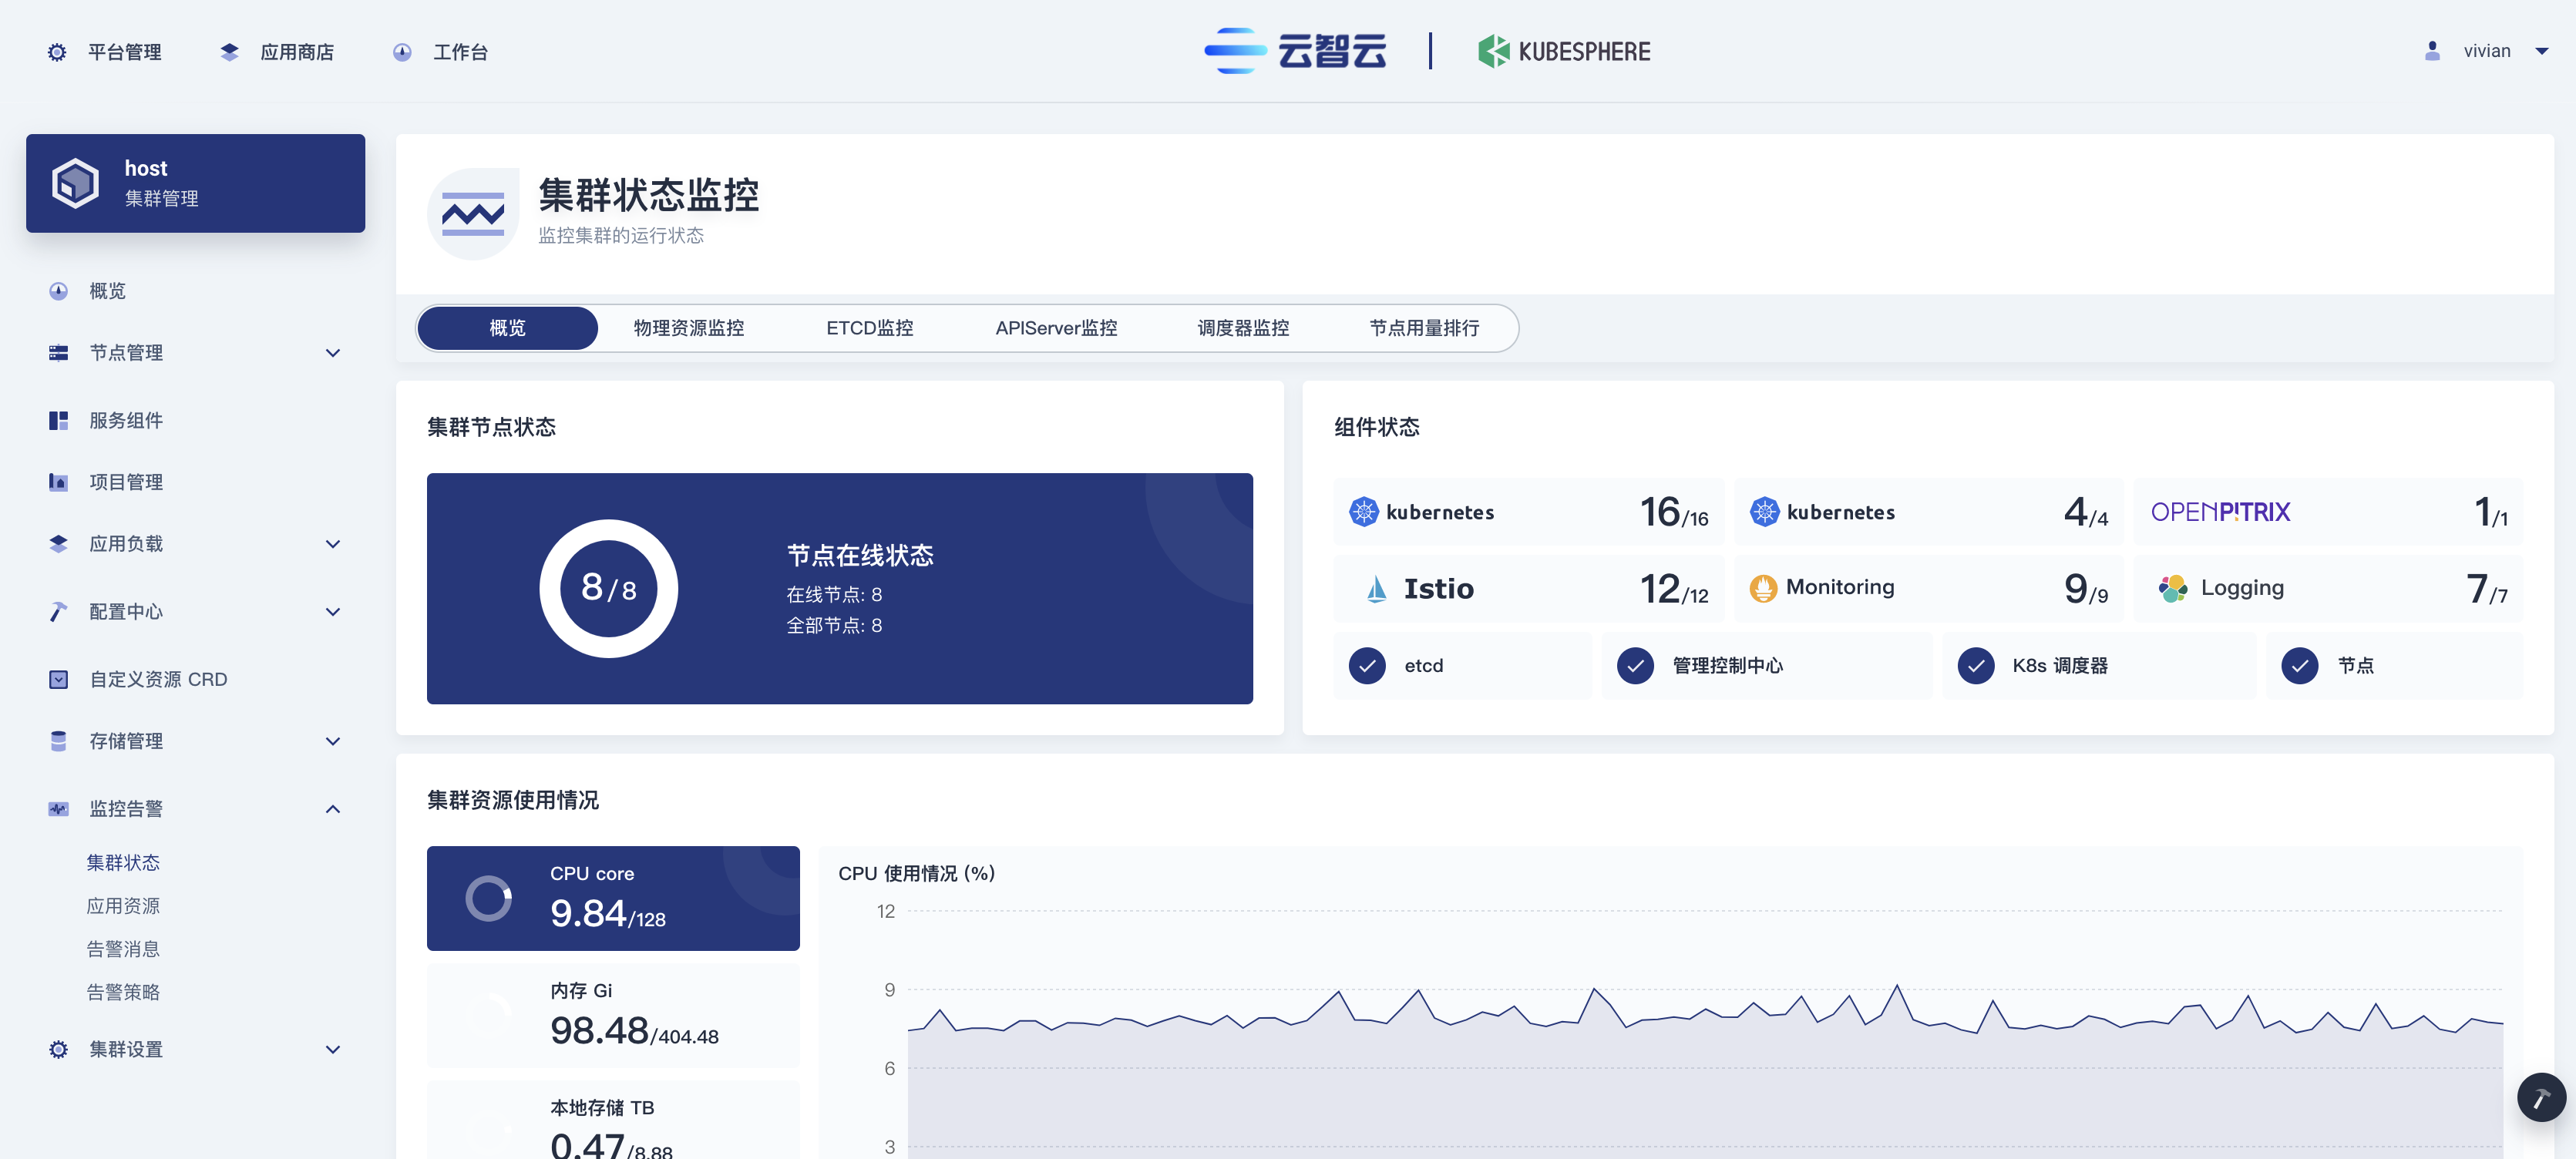The width and height of the screenshot is (2576, 1159).
Task: Open the 平台管理 settings icon
Action: (57, 52)
